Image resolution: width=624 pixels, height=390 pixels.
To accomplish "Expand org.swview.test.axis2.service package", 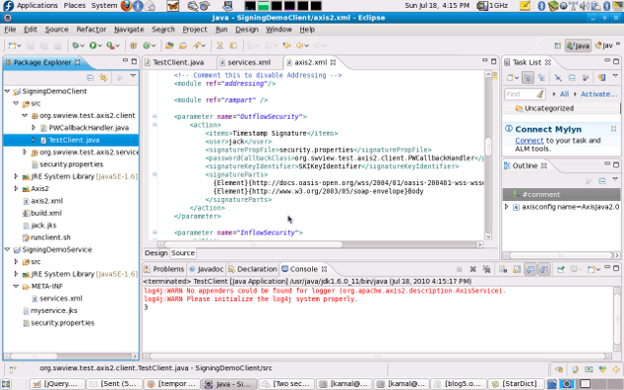I will [25, 151].
